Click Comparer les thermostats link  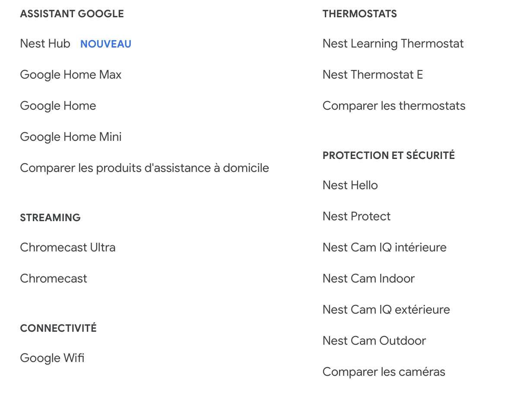coord(393,106)
